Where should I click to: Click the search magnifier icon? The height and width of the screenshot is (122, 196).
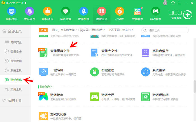pos(145,30)
